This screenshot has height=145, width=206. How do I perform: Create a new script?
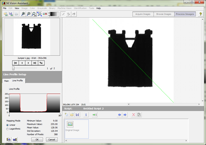(x=67, y=115)
